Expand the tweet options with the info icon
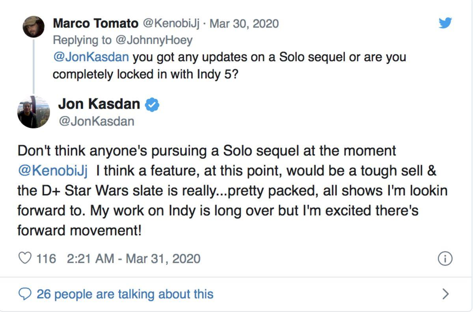The image size is (473, 312). coord(446,258)
